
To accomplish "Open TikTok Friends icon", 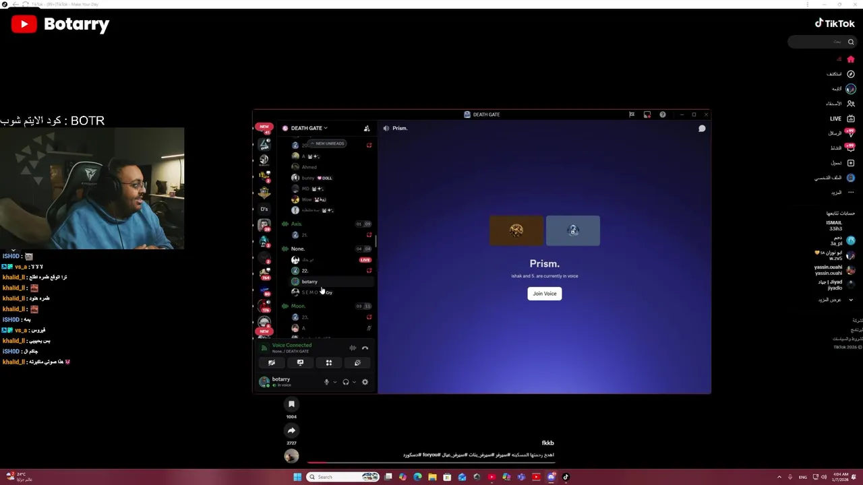I will (x=851, y=104).
